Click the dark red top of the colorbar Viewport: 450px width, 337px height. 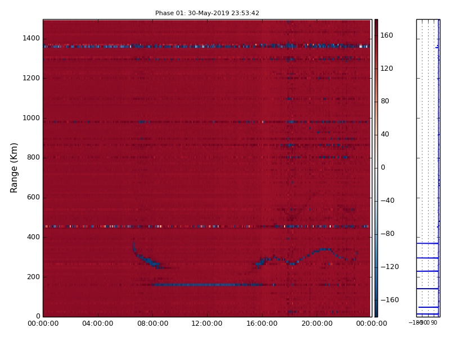[x=376, y=23]
